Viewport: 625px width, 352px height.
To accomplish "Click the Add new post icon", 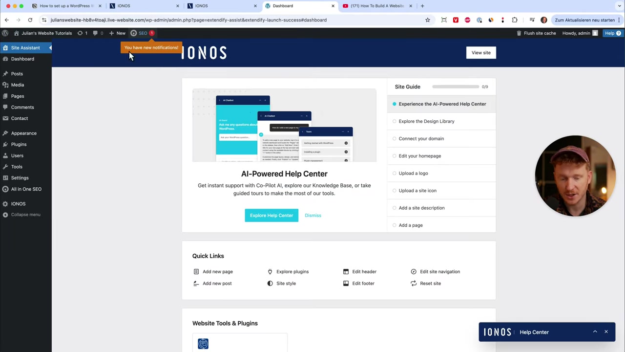I will tap(196, 283).
